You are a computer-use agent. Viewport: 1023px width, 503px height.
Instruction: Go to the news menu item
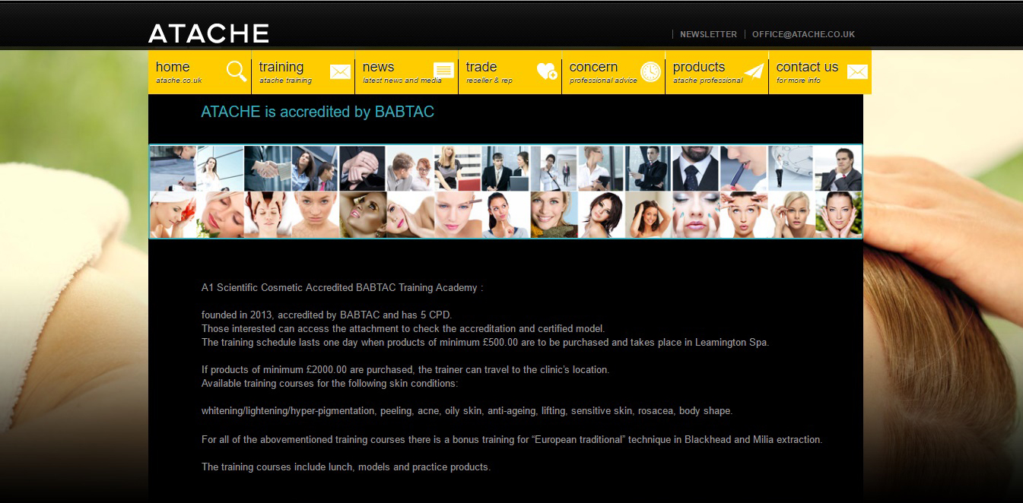[x=406, y=72]
